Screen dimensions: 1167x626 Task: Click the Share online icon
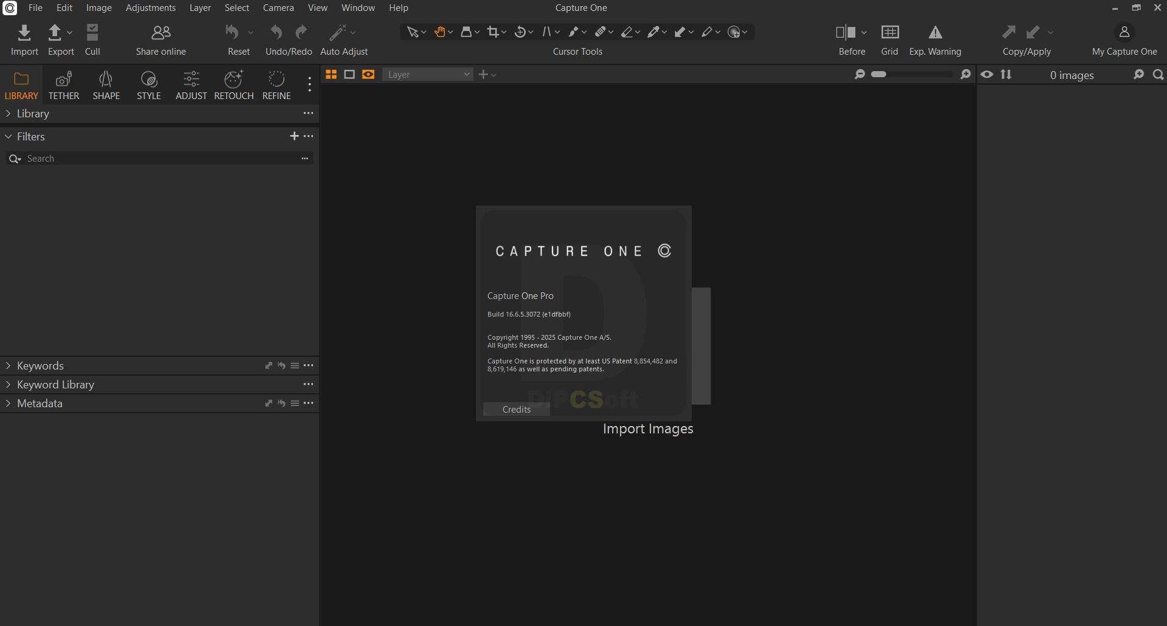point(161,32)
